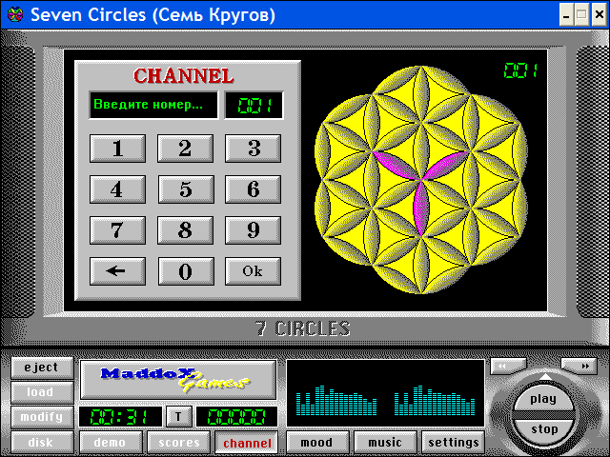Click the round play button
610x457 pixels.
pos(543,399)
